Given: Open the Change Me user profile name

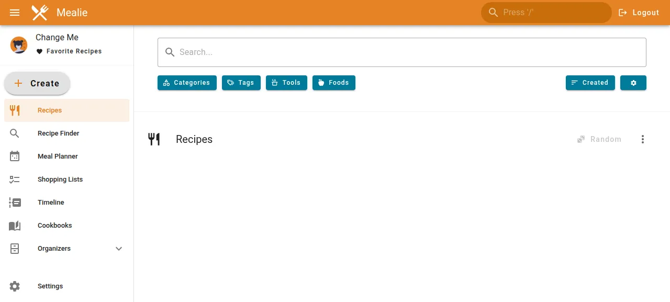Looking at the screenshot, I should (x=57, y=38).
